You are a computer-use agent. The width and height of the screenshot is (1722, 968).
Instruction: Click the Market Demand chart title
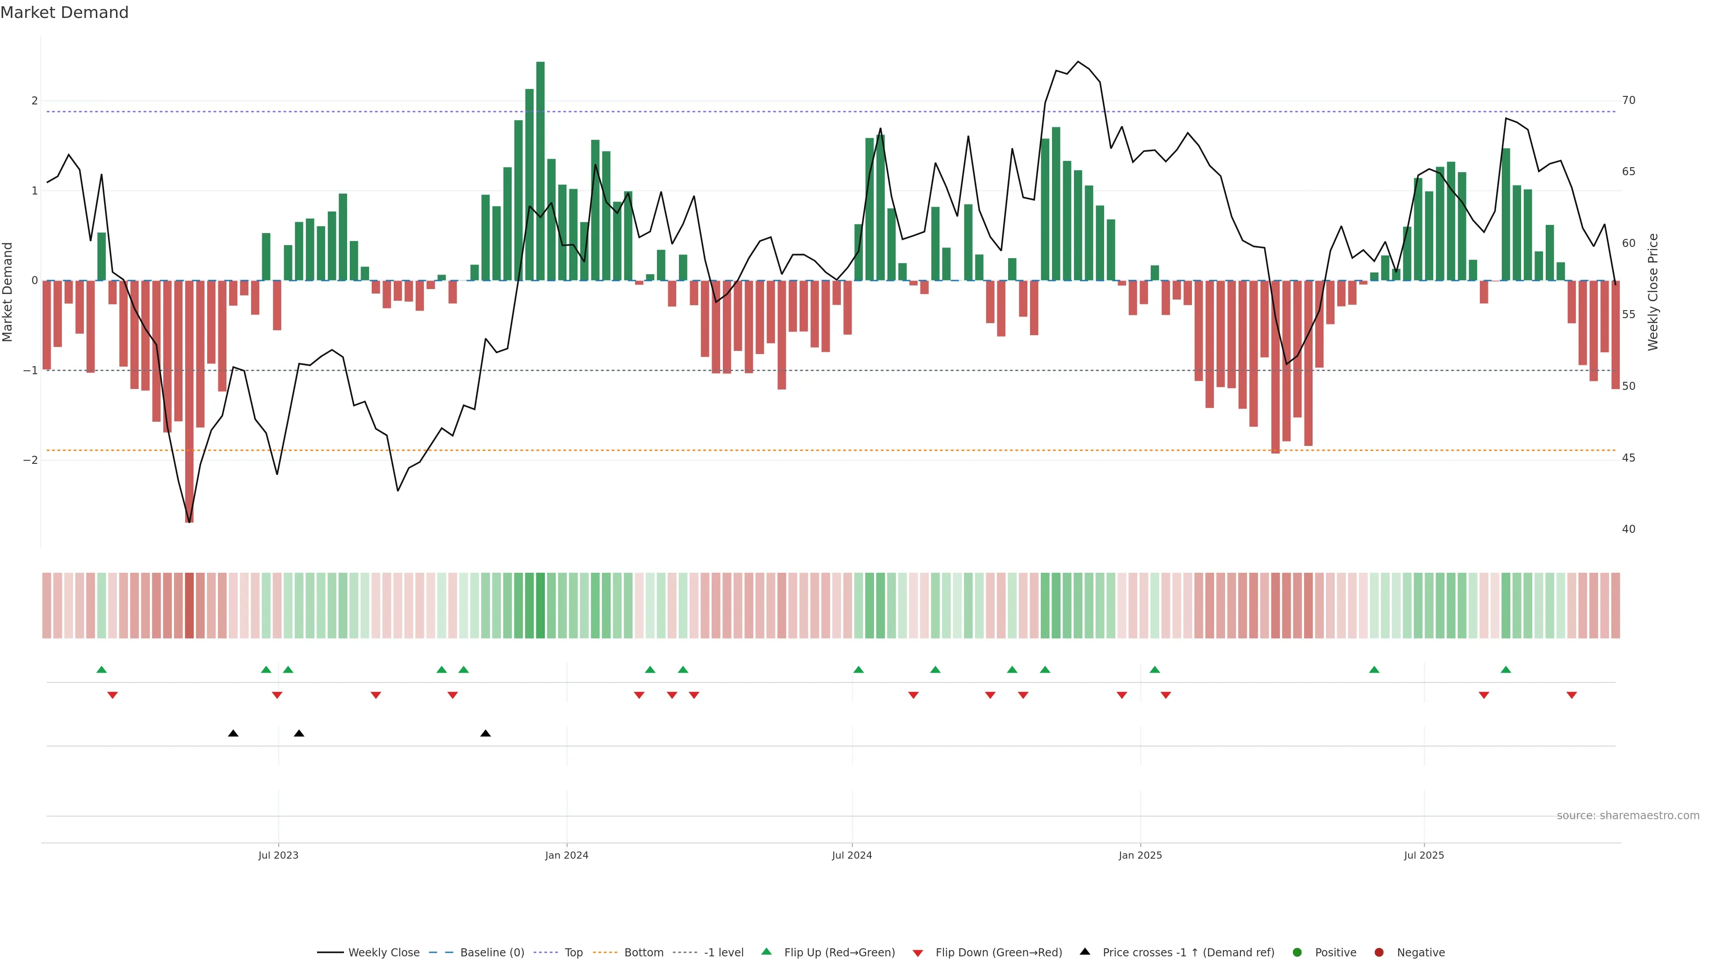pyautogui.click(x=64, y=13)
